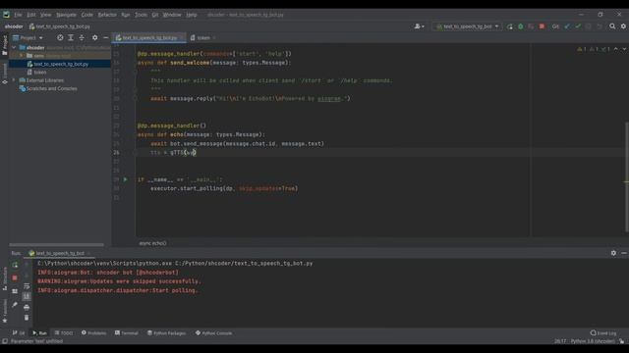Select Scratches and Consoles

tap(51, 88)
